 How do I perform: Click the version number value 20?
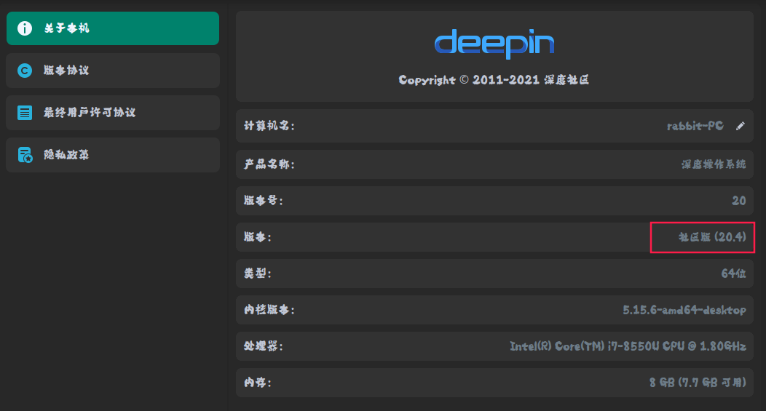coord(738,201)
